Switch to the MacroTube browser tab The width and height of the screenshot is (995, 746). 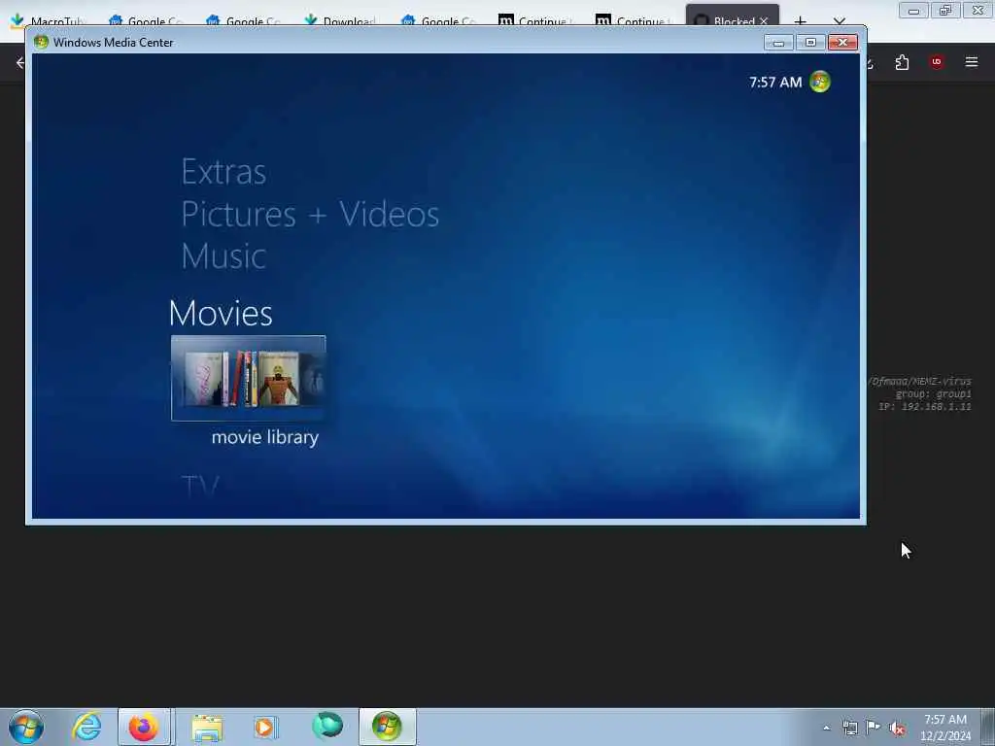[x=50, y=21]
